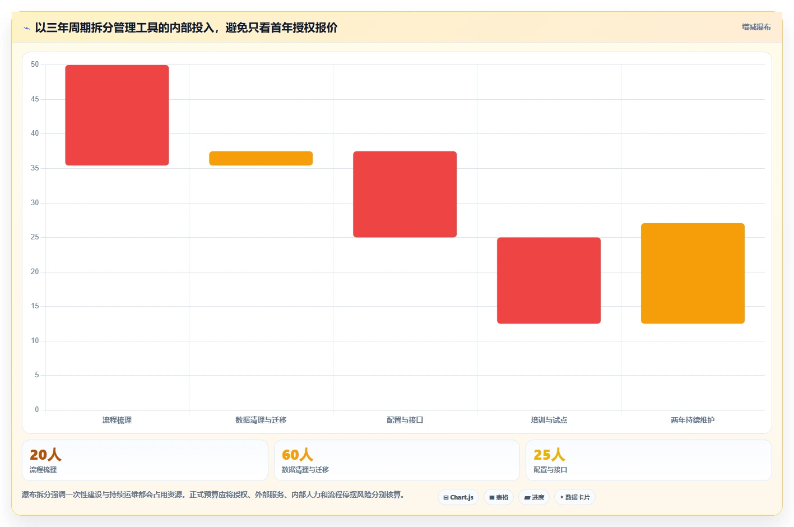Click the y-axis value 0

pyautogui.click(x=37, y=410)
